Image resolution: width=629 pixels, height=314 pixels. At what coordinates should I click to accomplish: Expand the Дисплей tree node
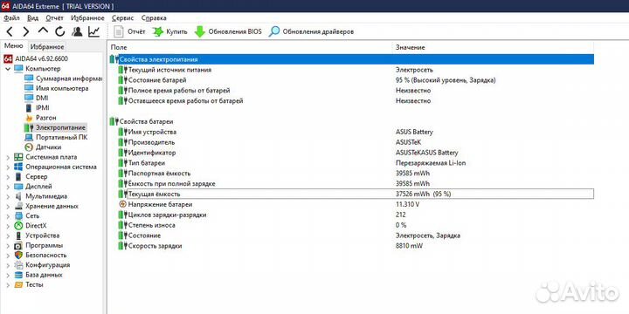(8, 187)
